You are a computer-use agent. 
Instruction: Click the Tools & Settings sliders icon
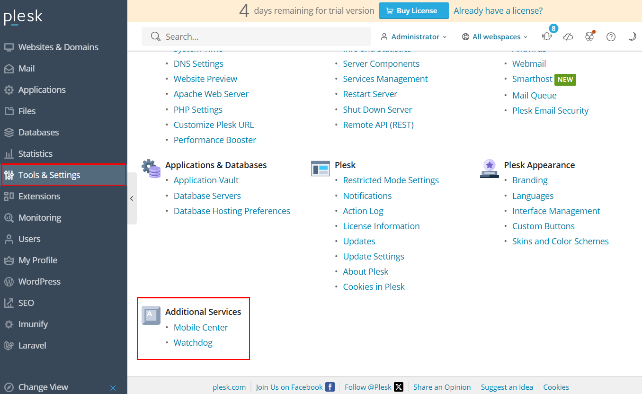[x=9, y=175]
